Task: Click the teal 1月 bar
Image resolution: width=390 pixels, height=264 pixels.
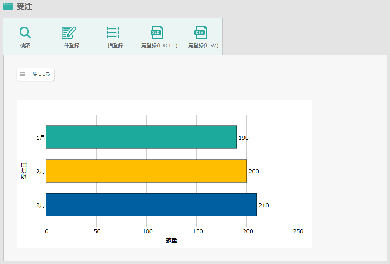Action: tap(141, 137)
